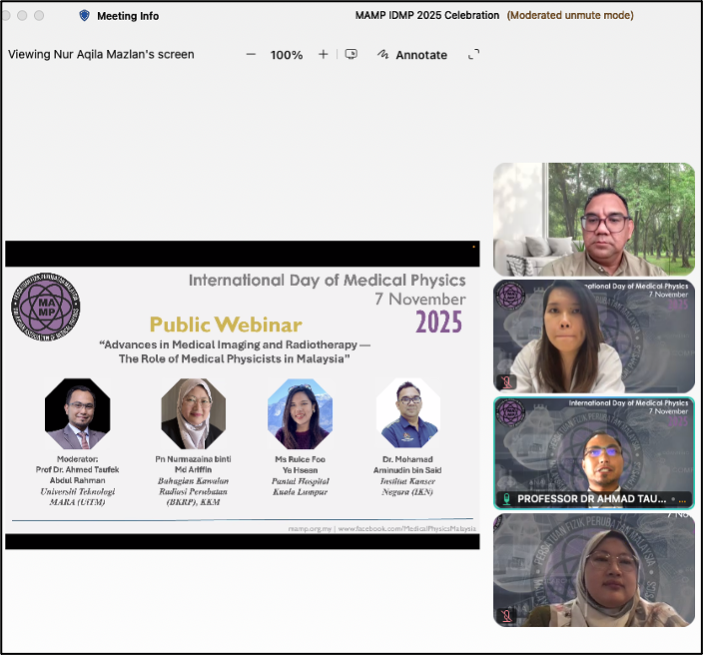Open more options dots on Professor Ahmad's tile
The height and width of the screenshot is (655, 703).
[x=682, y=498]
